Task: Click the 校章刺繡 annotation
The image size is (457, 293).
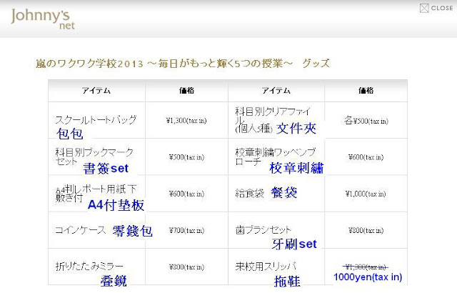Action: click(x=296, y=168)
